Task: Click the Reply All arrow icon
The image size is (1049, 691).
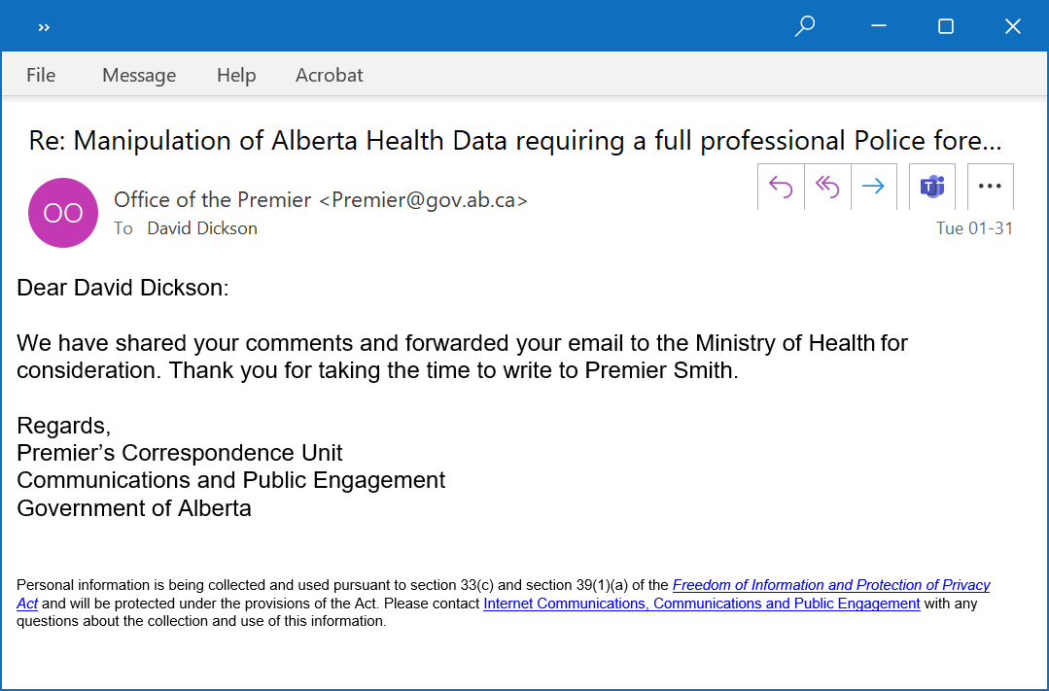Action: pos(827,187)
